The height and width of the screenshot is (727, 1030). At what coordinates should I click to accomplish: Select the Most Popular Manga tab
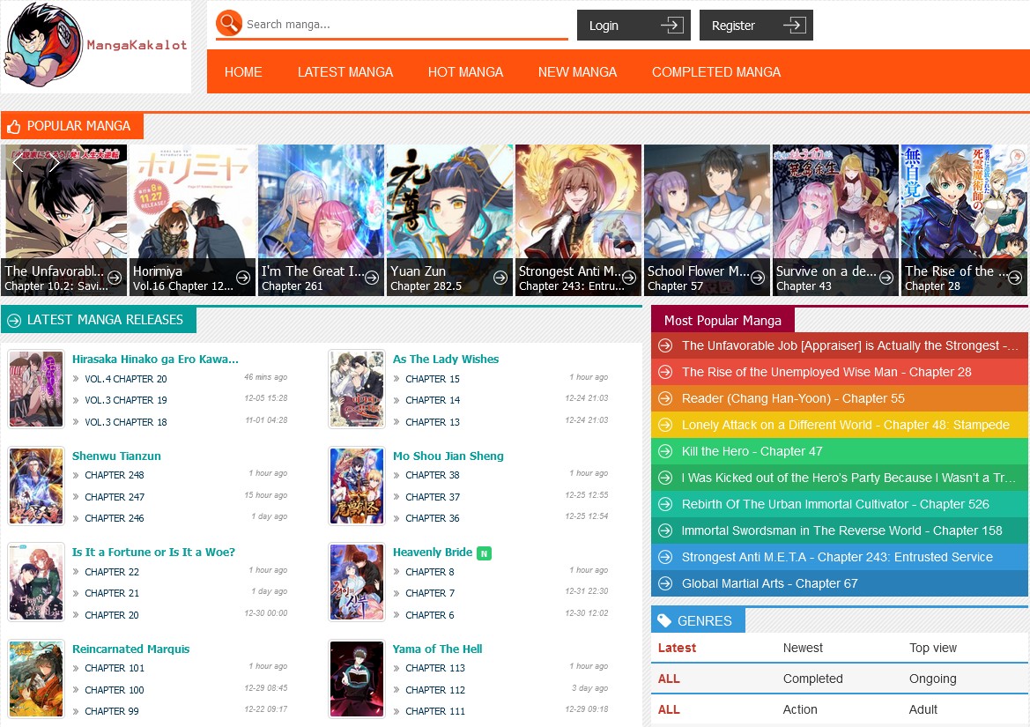[722, 321]
